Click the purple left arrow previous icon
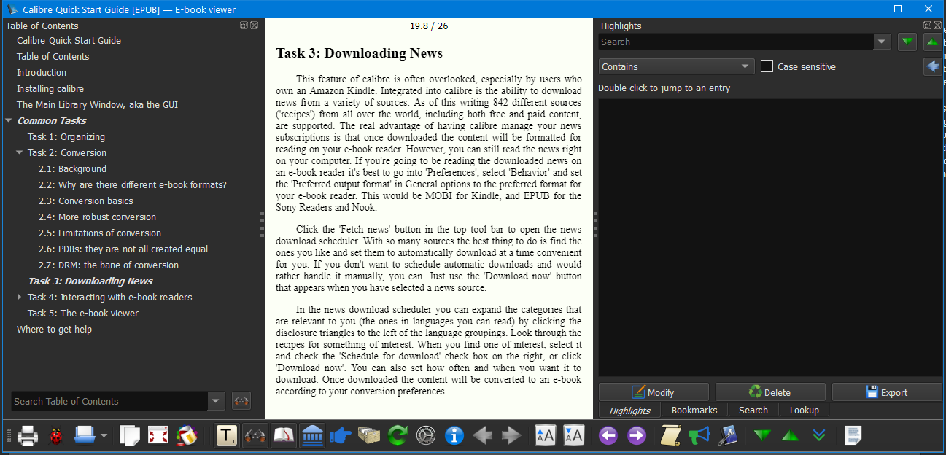The image size is (946, 455). [x=608, y=436]
